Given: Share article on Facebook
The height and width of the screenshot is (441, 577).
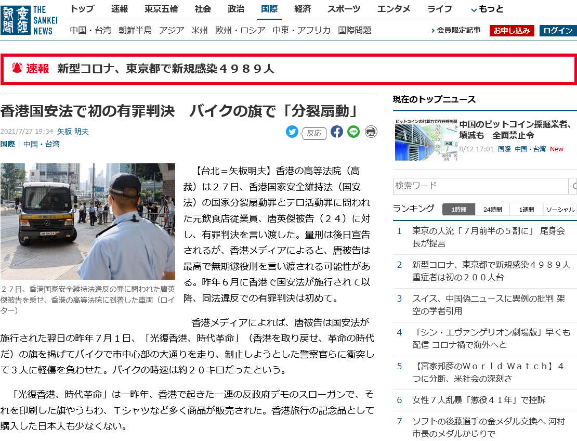Looking at the screenshot, I should [x=337, y=132].
